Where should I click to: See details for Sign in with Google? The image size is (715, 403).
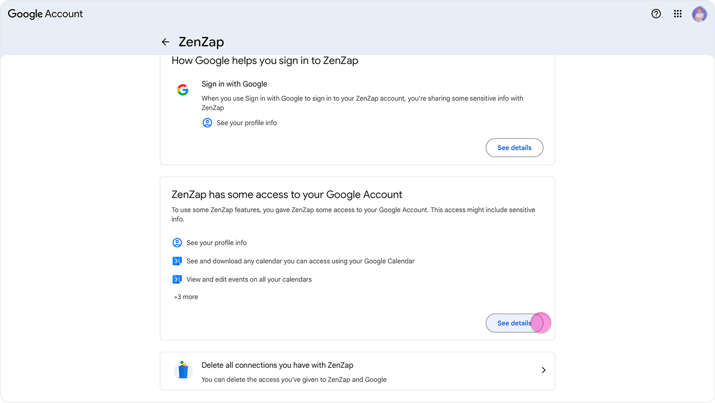click(514, 148)
